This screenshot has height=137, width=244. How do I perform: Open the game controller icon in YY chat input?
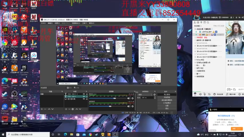coord(228,90)
